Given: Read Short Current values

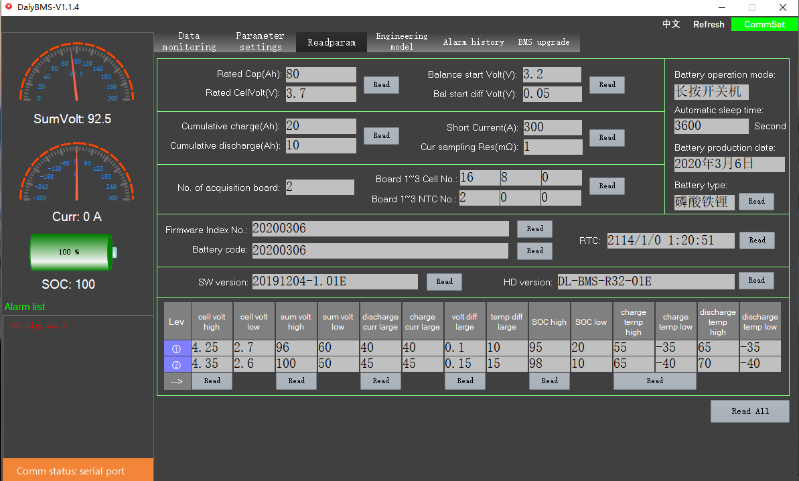Looking at the screenshot, I should [607, 137].
